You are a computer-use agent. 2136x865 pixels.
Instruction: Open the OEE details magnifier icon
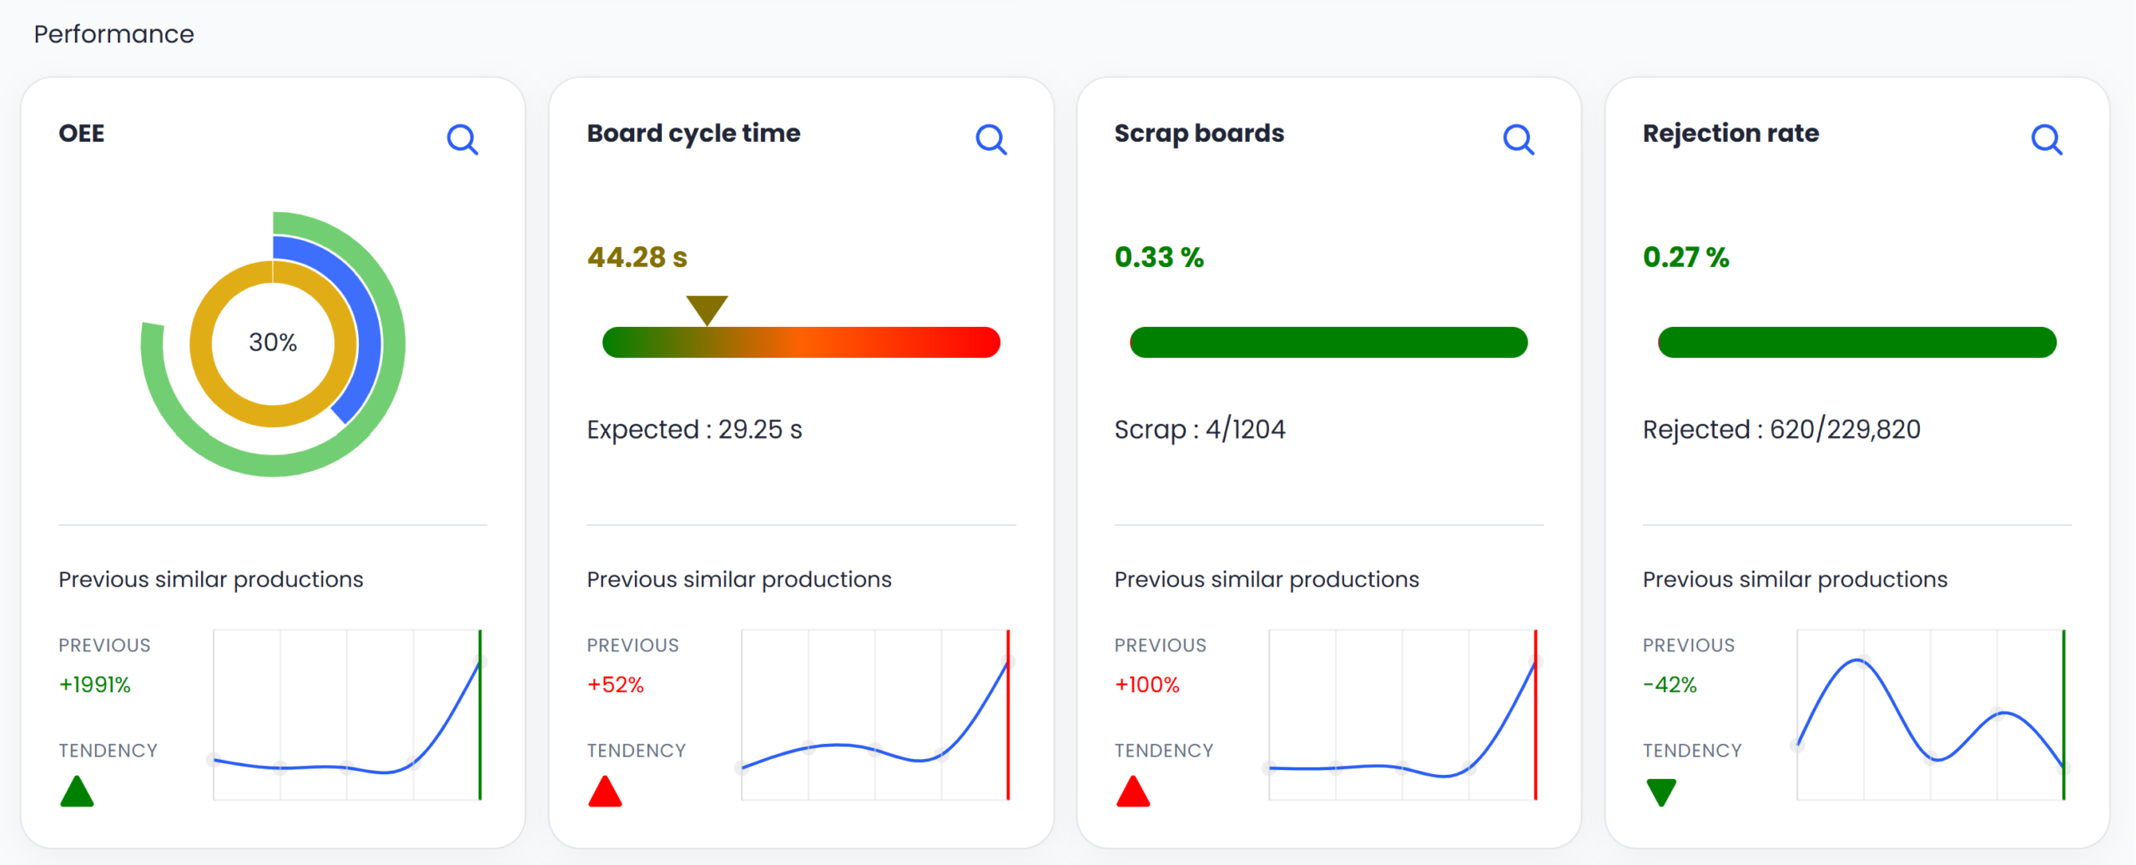(462, 139)
